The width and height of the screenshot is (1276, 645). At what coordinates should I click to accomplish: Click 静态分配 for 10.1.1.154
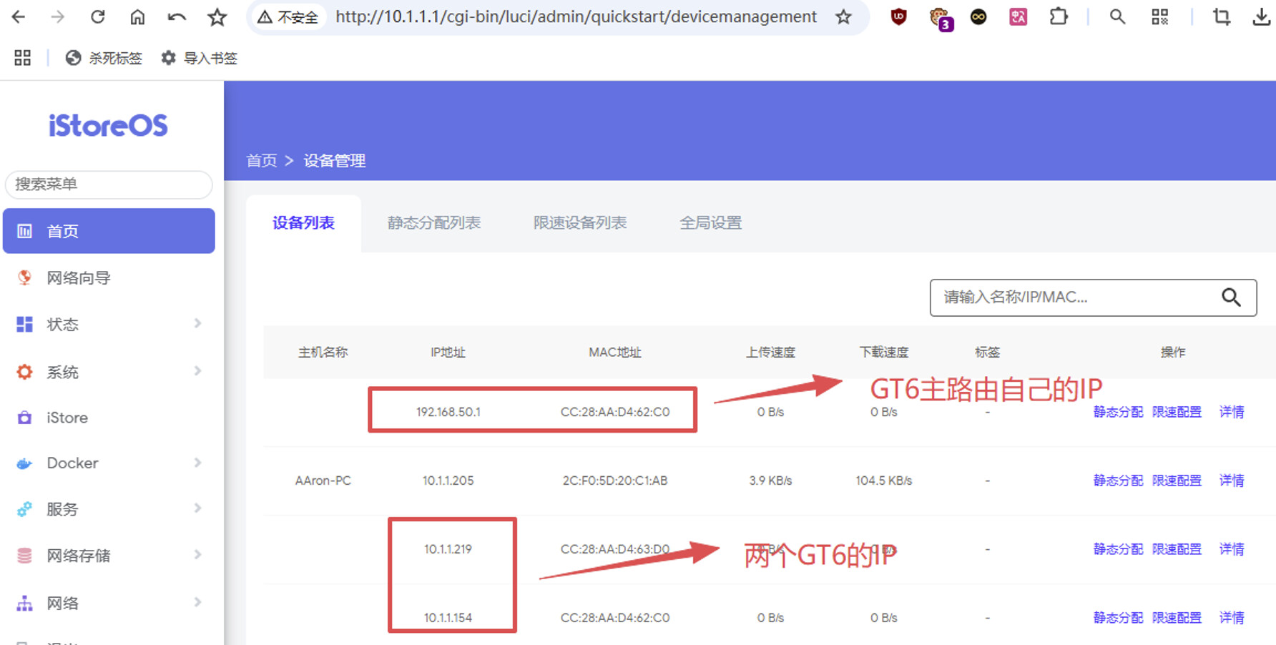[1118, 618]
